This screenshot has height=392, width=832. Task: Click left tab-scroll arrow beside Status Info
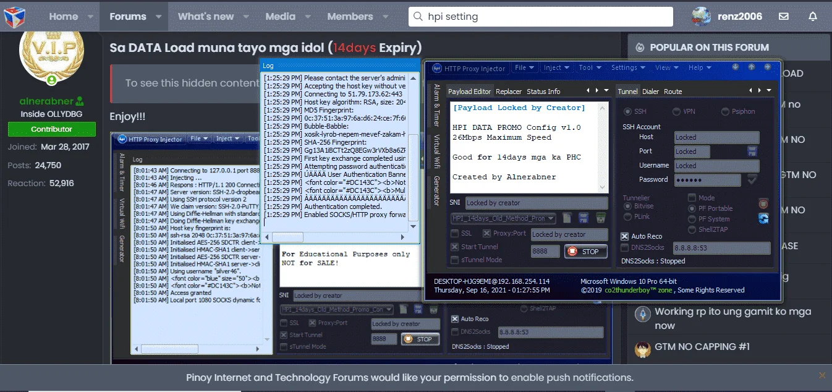(588, 91)
